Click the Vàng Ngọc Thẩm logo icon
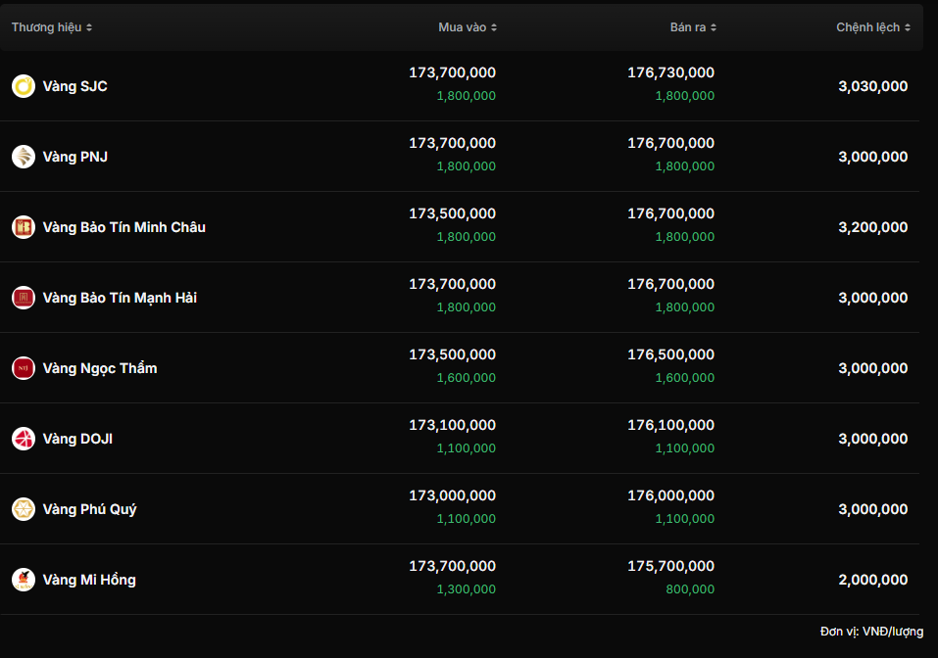The image size is (938, 658). [x=24, y=368]
